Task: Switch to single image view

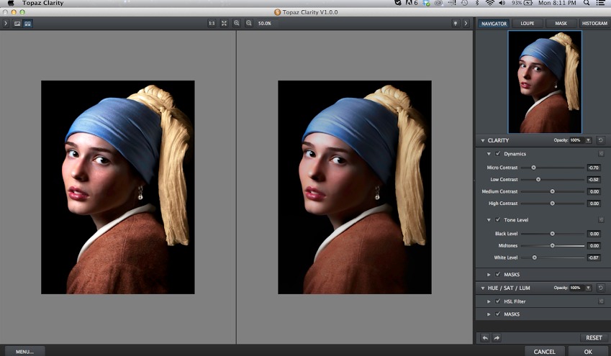Action: pyautogui.click(x=17, y=24)
